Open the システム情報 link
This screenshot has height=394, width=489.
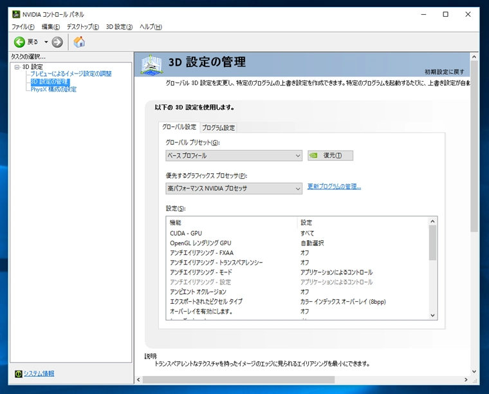pos(39,373)
